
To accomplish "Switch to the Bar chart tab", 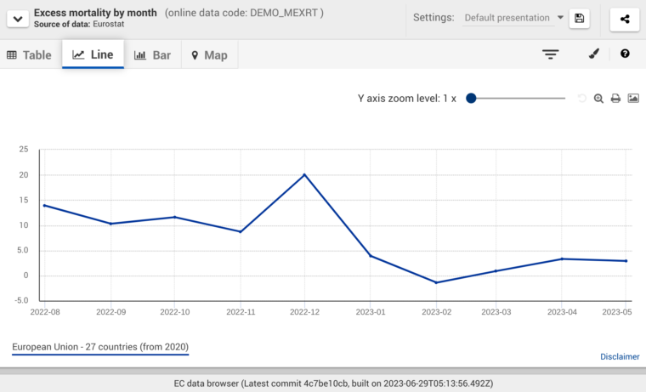I will pyautogui.click(x=153, y=55).
